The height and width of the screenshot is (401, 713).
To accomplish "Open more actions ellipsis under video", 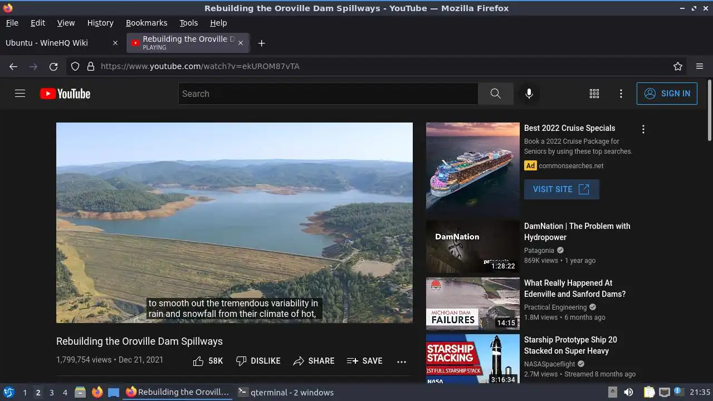I will (402, 361).
